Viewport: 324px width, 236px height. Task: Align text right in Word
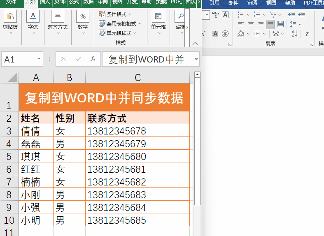pyautogui.click(x=261, y=24)
